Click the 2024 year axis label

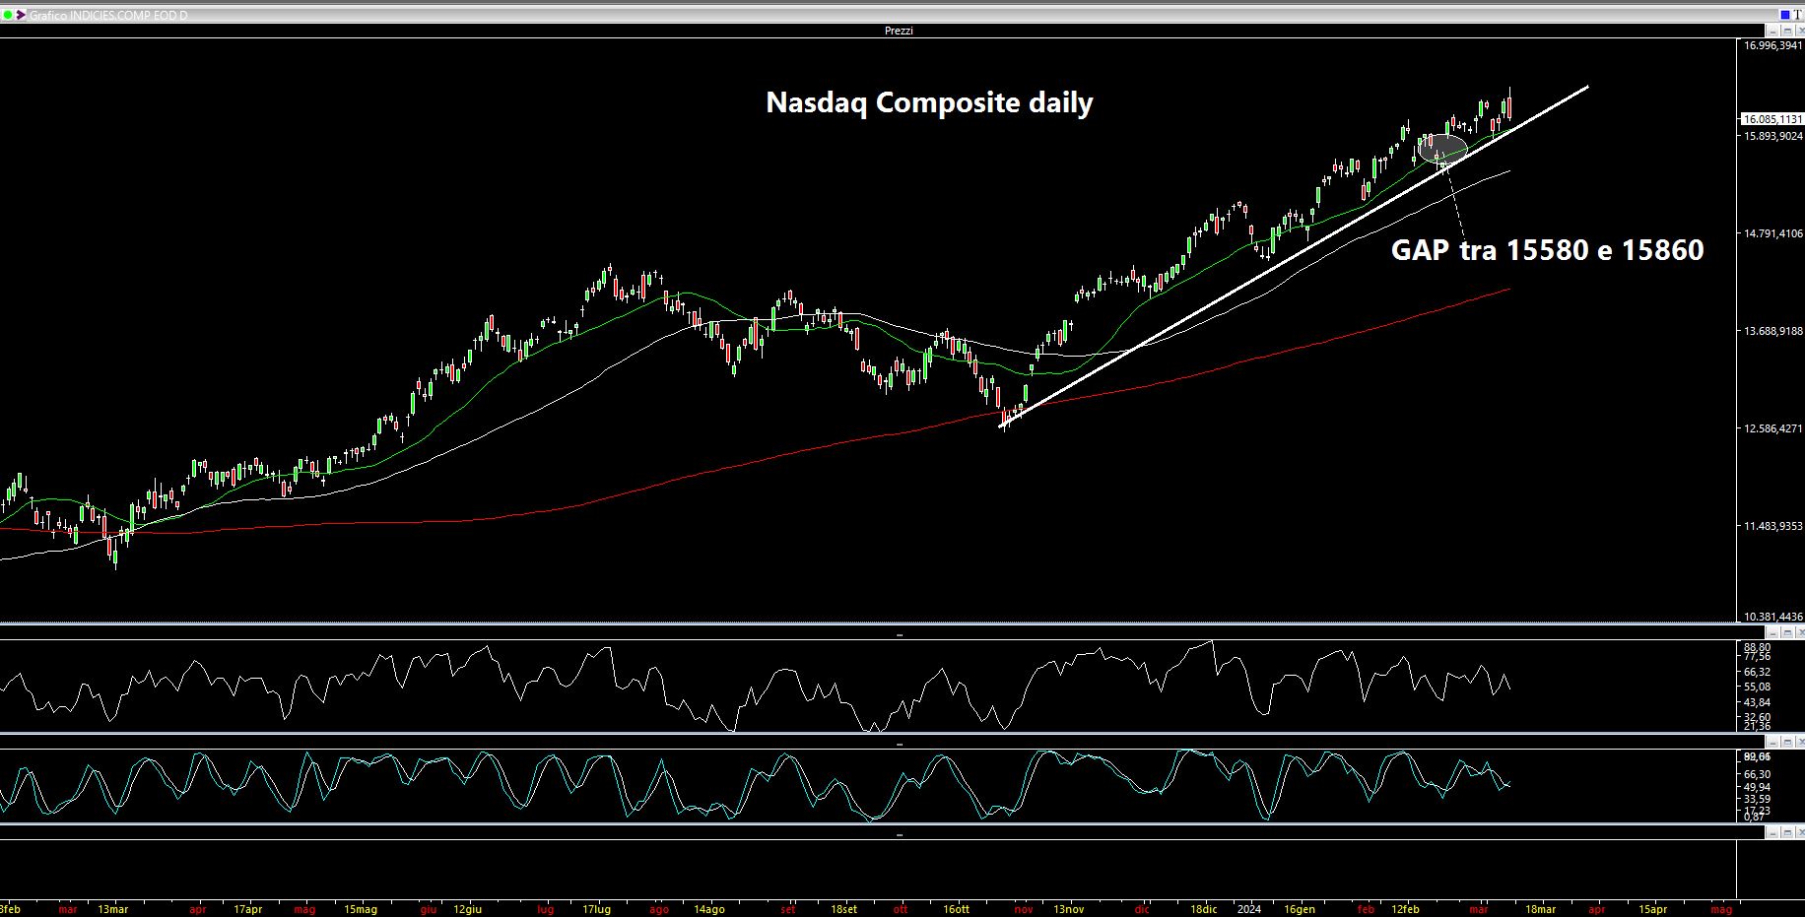point(1248,909)
